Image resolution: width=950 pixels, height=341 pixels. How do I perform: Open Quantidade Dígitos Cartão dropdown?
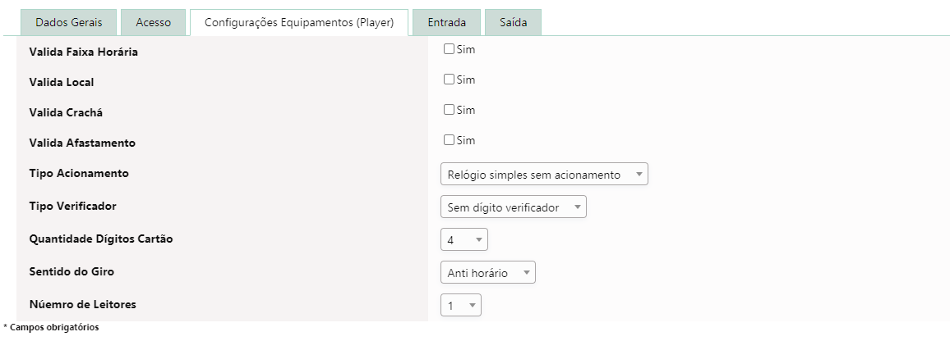(x=464, y=240)
